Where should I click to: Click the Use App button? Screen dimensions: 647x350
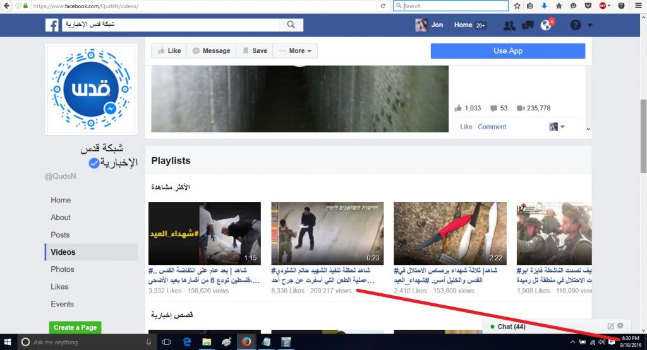(508, 50)
